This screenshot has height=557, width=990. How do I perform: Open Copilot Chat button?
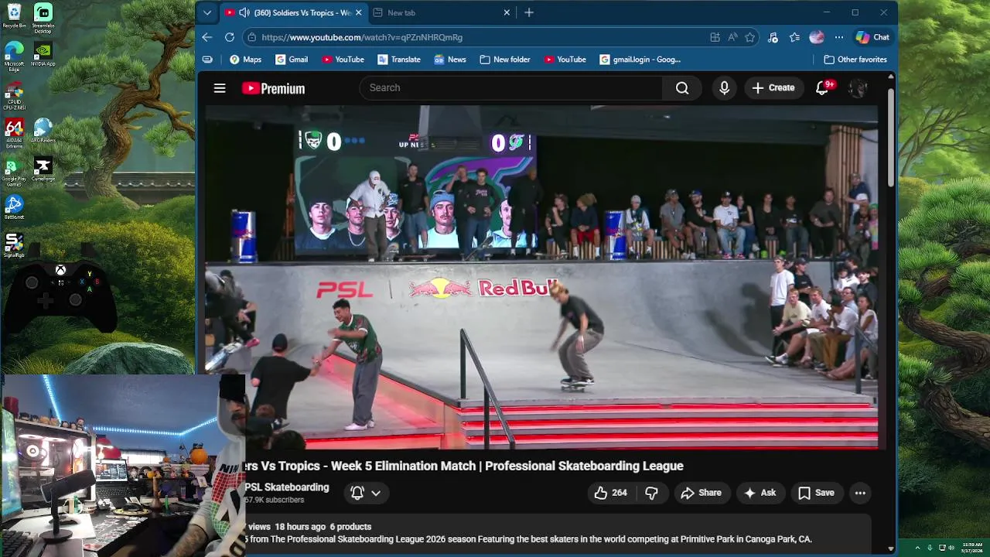pyautogui.click(x=872, y=37)
